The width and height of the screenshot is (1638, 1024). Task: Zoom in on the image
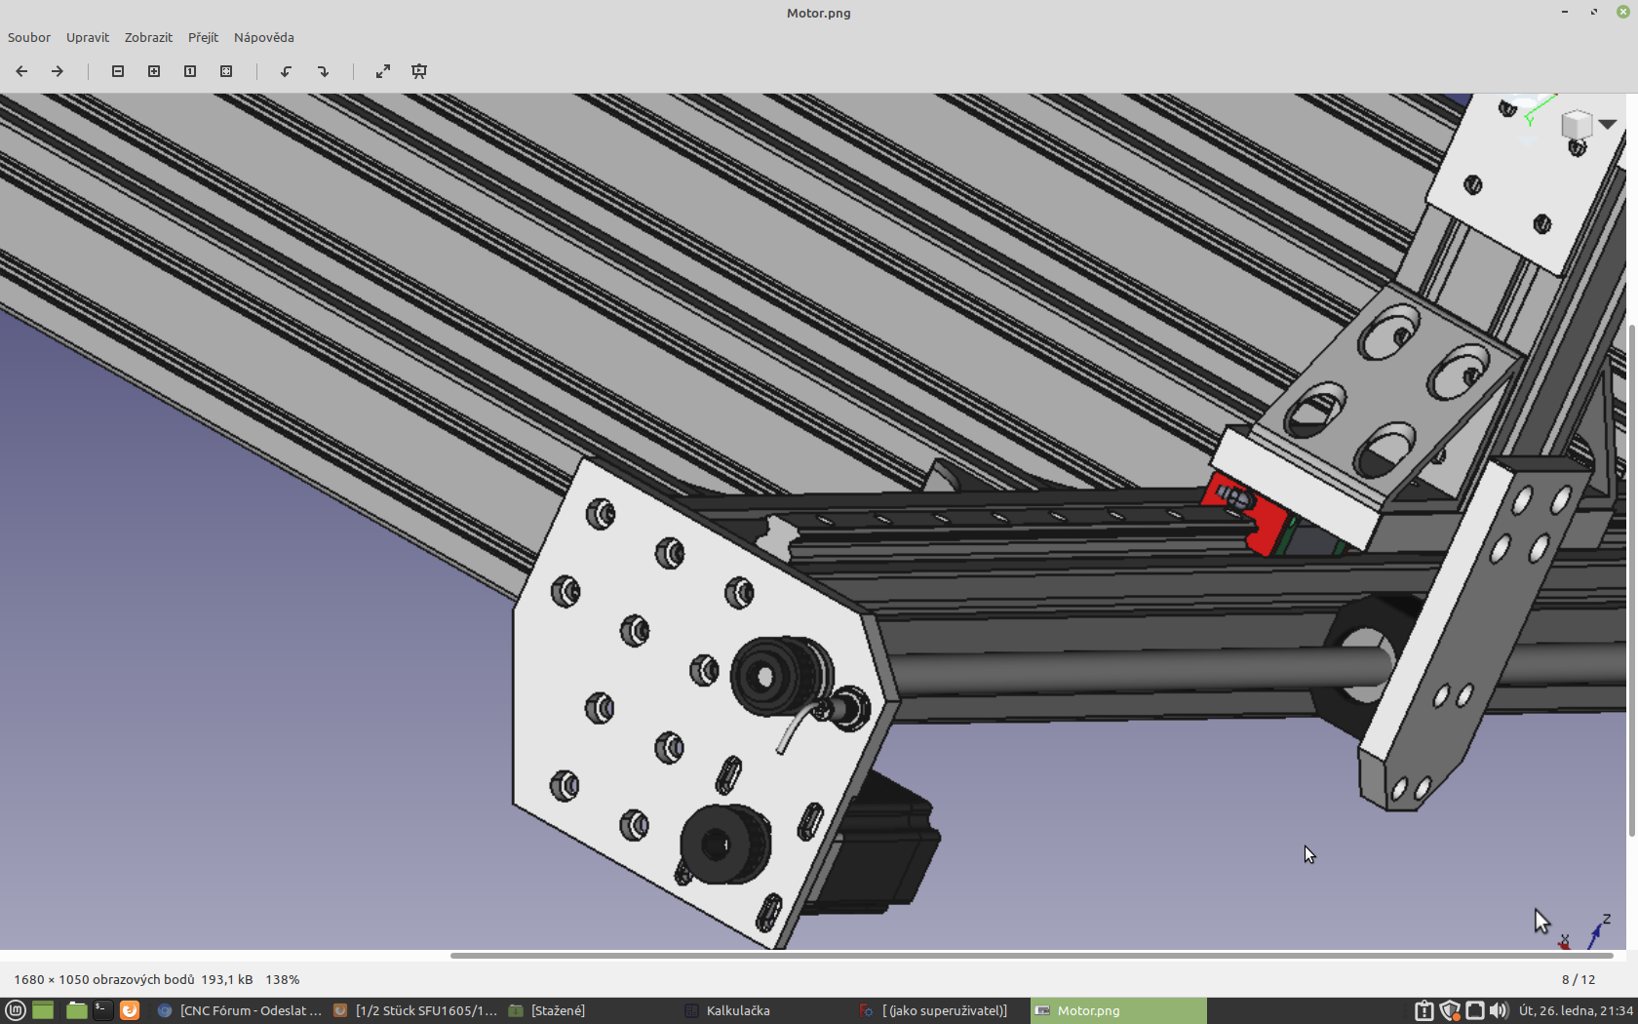click(154, 71)
